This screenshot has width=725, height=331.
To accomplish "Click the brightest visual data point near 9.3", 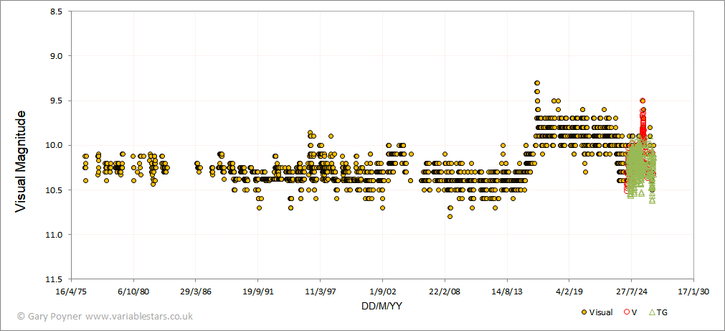I will pyautogui.click(x=537, y=83).
